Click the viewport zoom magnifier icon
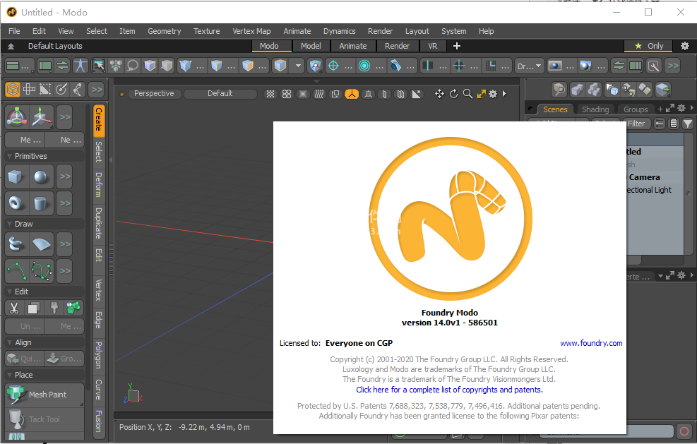 point(467,94)
